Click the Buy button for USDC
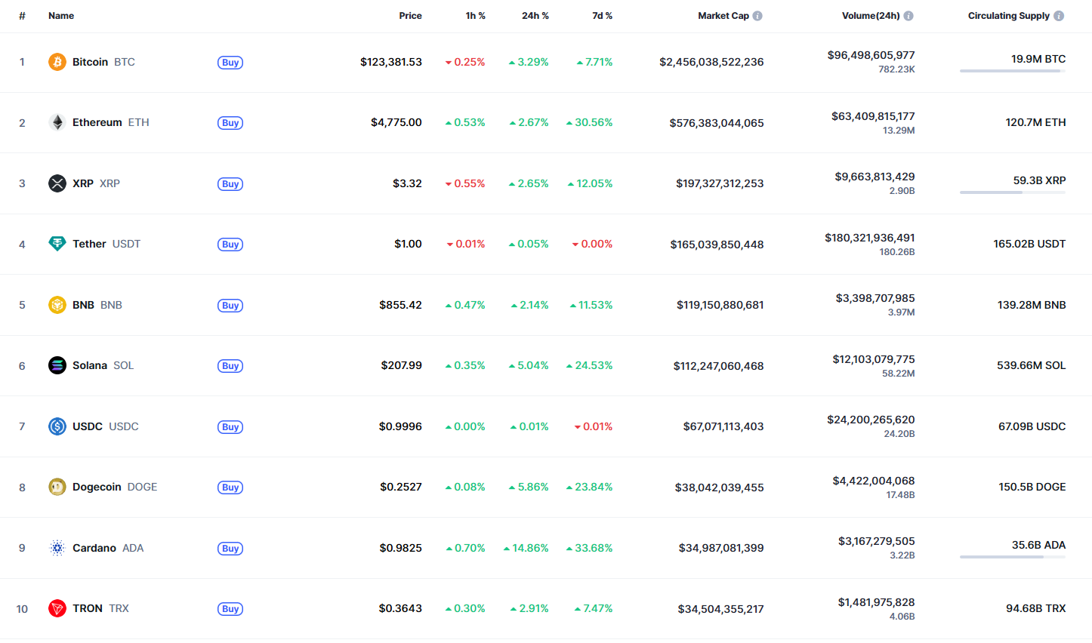The image size is (1092, 643). pos(230,427)
